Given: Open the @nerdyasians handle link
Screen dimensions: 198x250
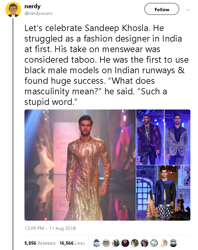Looking at the screenshot, I should pyautogui.click(x=38, y=14).
